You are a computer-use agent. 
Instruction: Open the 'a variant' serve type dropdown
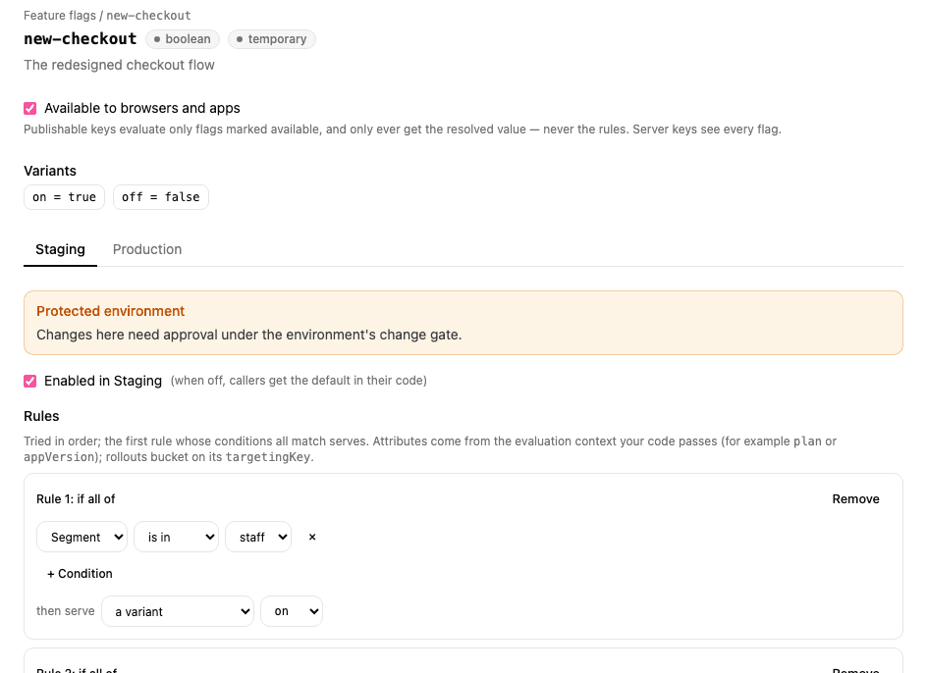tap(178, 611)
